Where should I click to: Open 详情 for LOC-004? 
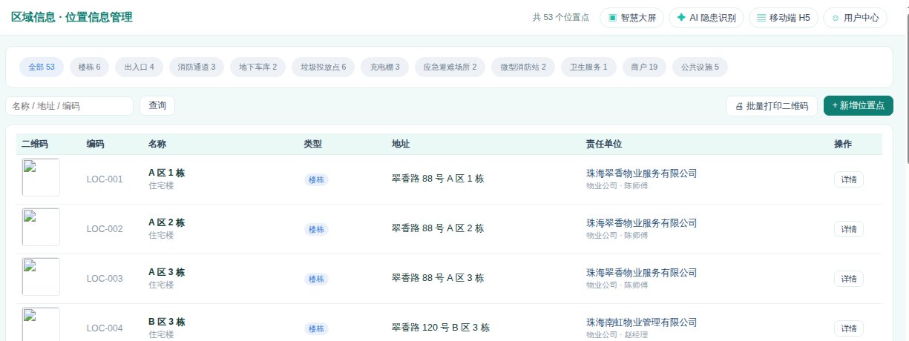point(849,328)
